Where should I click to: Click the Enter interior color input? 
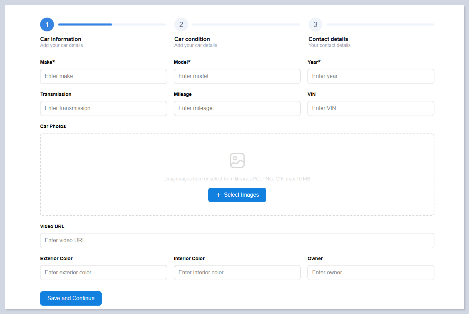click(x=237, y=273)
